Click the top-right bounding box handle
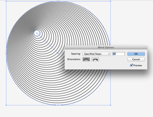The height and width of the screenshot is (117, 153). point(110,1)
